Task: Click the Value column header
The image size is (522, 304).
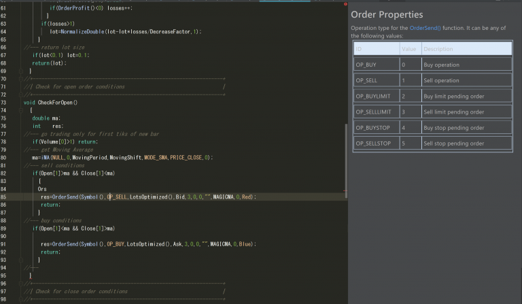Action: click(409, 49)
